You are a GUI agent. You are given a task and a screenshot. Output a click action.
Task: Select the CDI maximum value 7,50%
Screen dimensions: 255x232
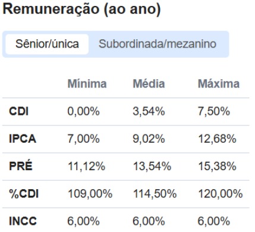click(x=214, y=111)
